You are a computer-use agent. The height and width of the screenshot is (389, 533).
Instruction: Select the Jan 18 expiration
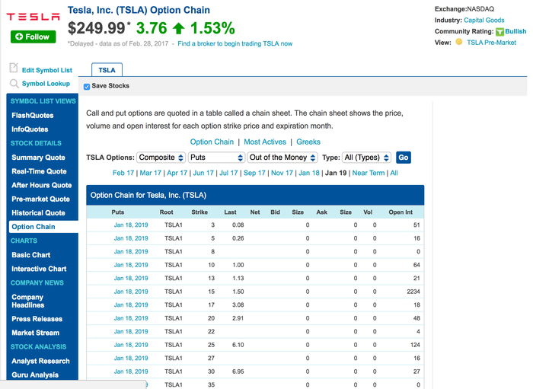(309, 173)
